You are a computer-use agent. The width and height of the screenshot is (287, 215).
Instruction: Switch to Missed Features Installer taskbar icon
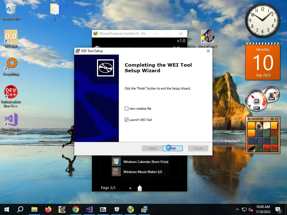point(131,209)
